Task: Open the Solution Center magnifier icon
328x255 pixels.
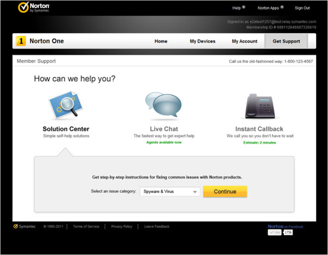Action: (66, 105)
